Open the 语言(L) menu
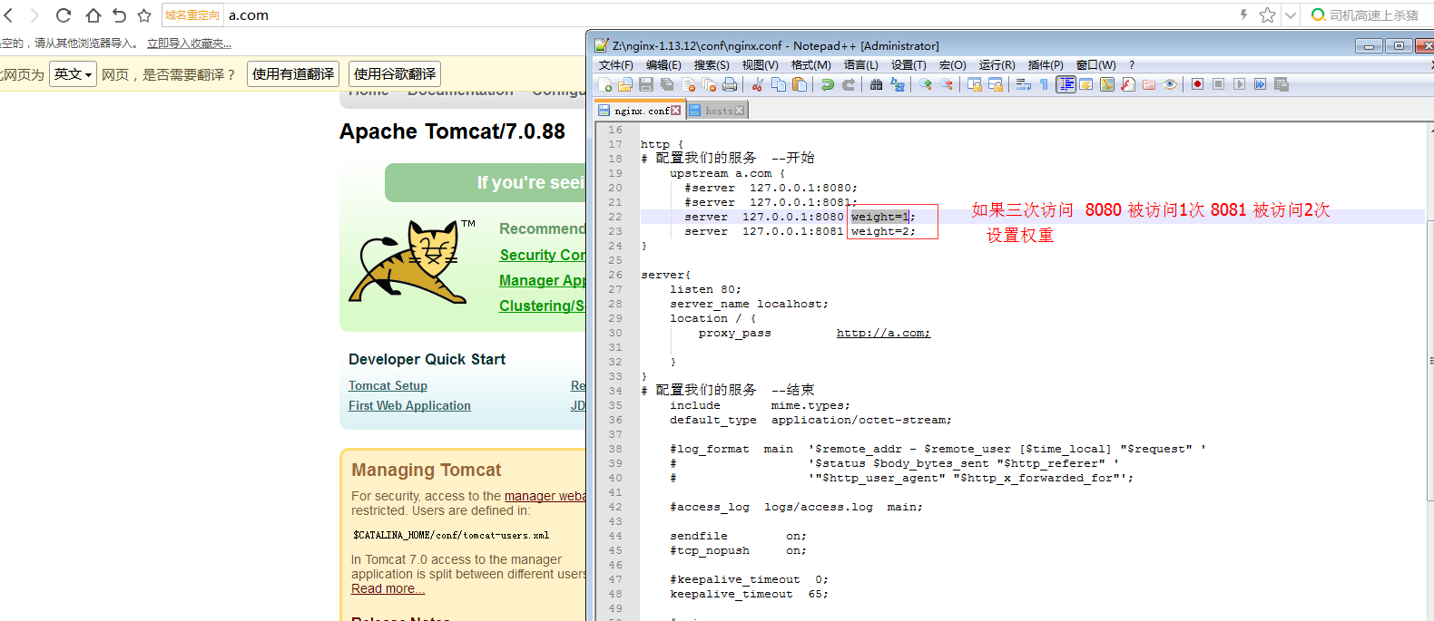Viewport: 1434px width, 621px height. click(x=860, y=65)
